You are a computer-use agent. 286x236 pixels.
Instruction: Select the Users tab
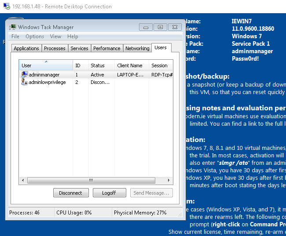161,47
